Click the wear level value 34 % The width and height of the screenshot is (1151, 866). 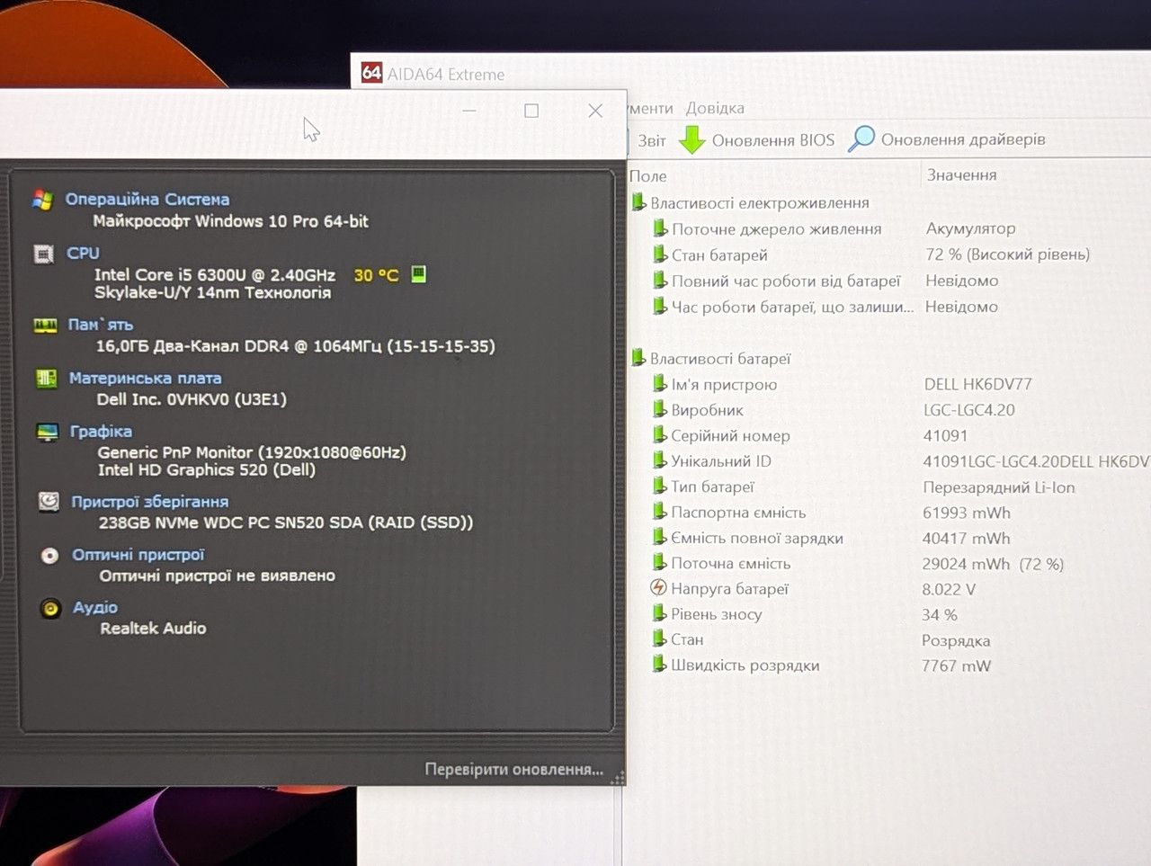pyautogui.click(x=940, y=614)
